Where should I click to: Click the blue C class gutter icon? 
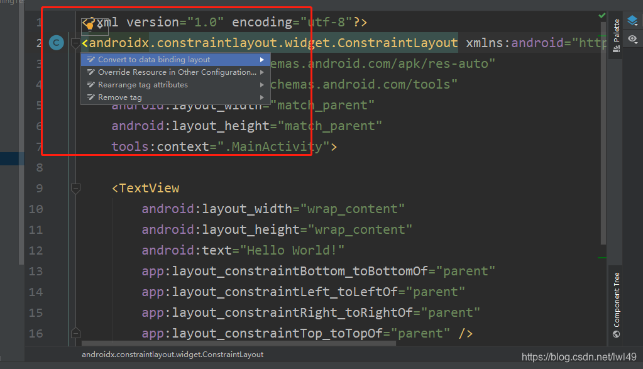click(x=57, y=43)
